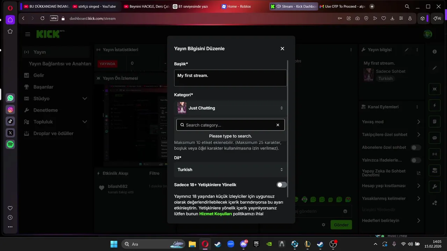Open WhatsApp in Opera sidebar
447x251 pixels.
[10, 98]
